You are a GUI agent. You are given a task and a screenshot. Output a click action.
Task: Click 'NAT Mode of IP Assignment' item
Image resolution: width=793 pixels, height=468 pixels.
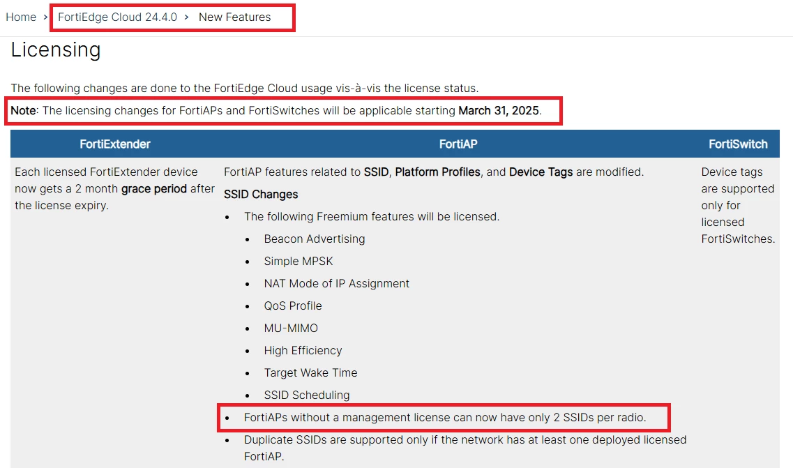click(336, 283)
